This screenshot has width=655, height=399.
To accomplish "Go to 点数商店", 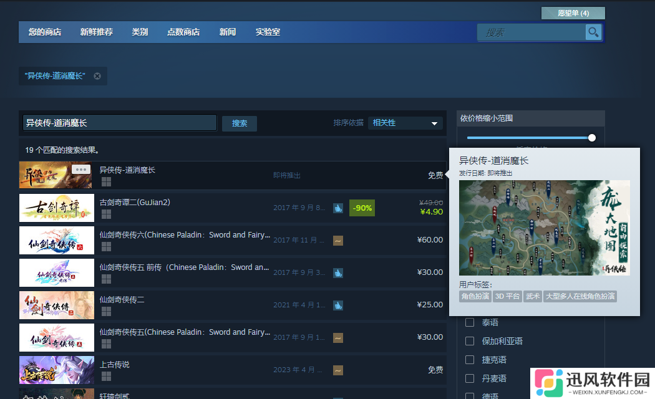I will (x=183, y=32).
